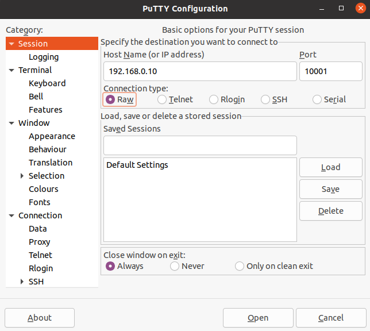Select Proxy under Connection
Image resolution: width=370 pixels, height=331 pixels.
click(40, 242)
